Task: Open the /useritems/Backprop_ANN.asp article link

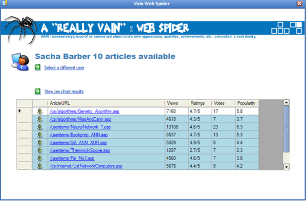Action: tap(78, 135)
